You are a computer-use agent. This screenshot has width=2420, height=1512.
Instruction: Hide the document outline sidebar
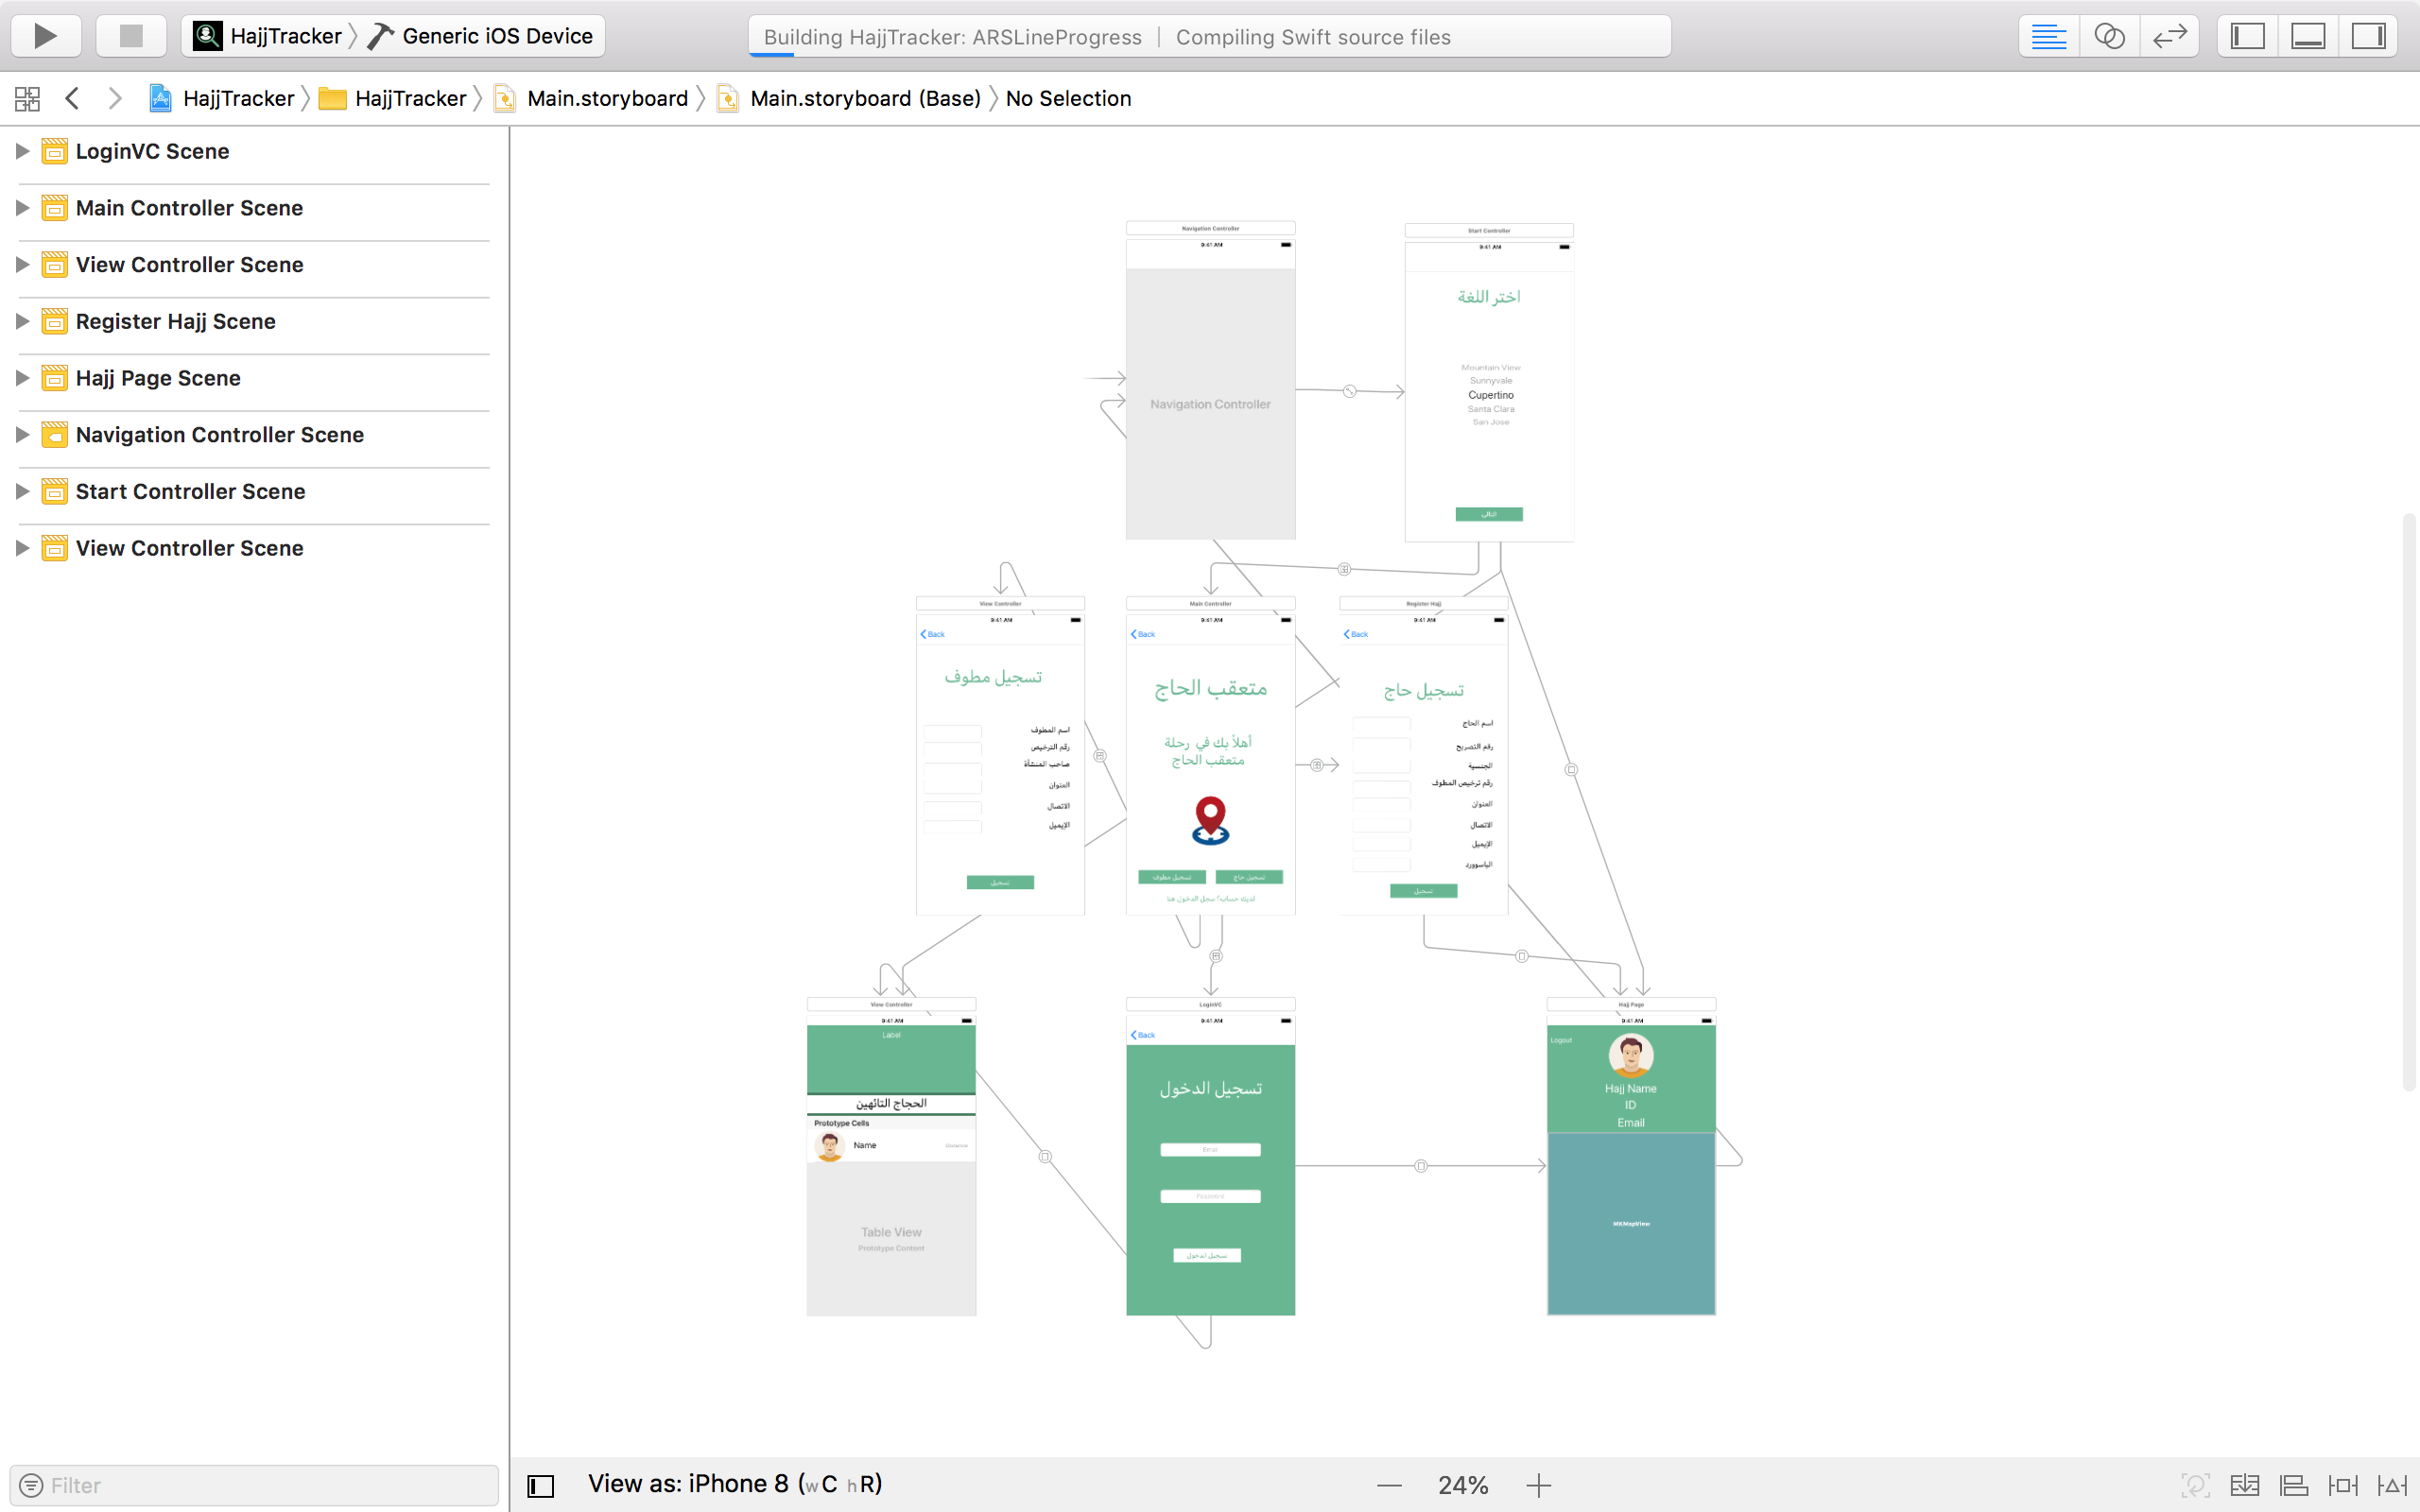tap(541, 1485)
